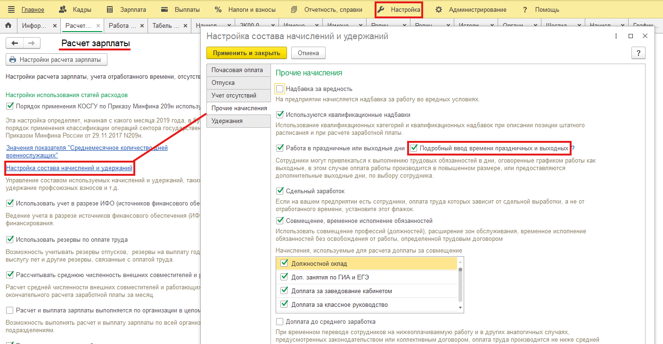Click Применить и закрыть button
The height and width of the screenshot is (344, 663).
point(246,53)
